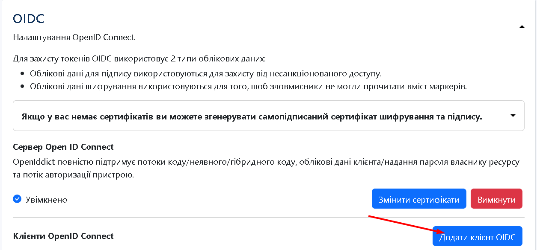The image size is (537, 250).
Task: Collapse the OIDC section with the top arrow
Action: click(522, 27)
